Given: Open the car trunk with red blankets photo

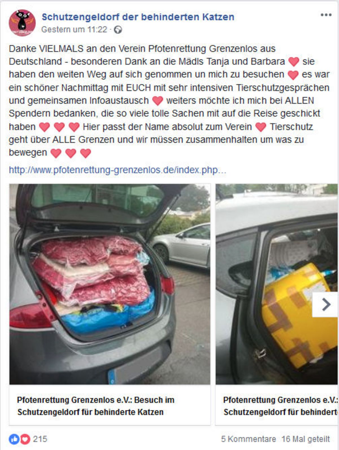Looking at the screenshot, I should (110, 284).
